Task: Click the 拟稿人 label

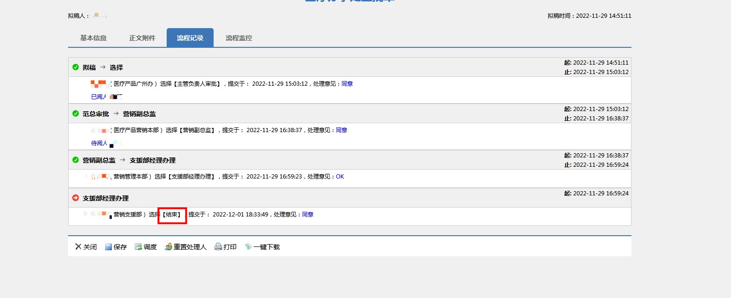Action: click(x=78, y=16)
